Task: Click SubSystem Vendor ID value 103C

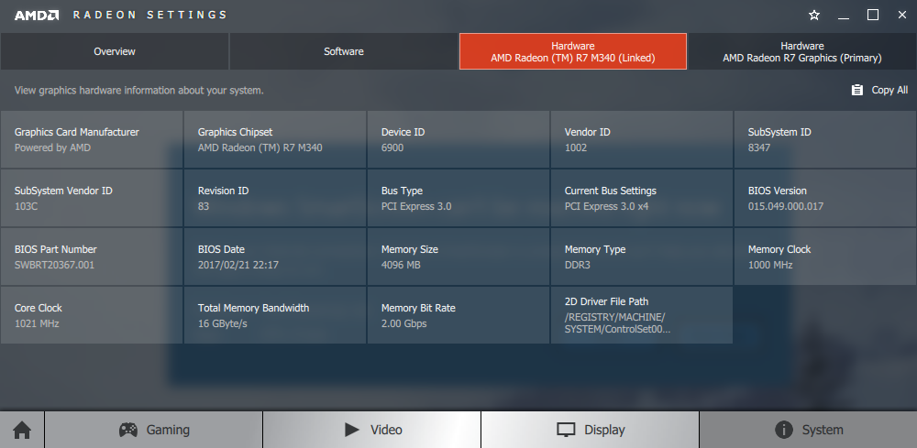Action: (x=27, y=206)
